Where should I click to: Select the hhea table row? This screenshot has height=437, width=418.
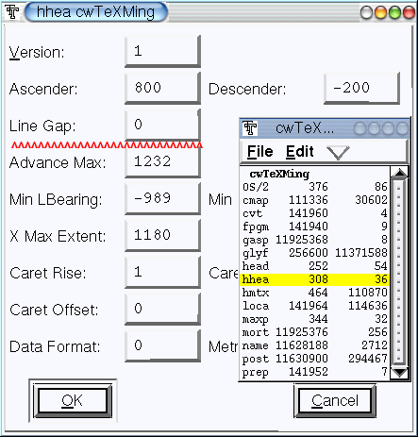[x=315, y=279]
